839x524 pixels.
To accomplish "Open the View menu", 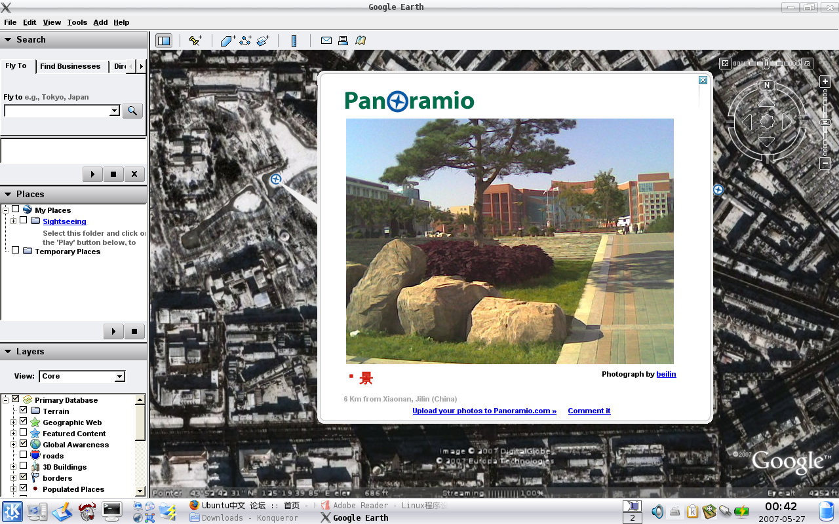I will [x=52, y=22].
